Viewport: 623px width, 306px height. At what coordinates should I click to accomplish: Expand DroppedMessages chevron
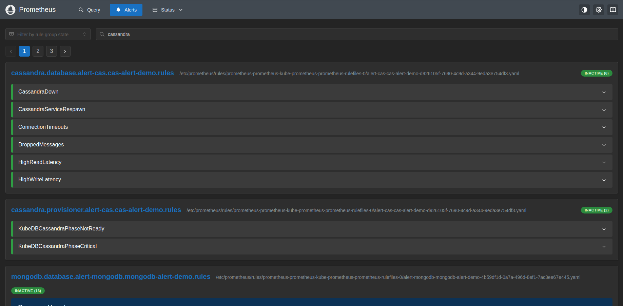point(604,145)
